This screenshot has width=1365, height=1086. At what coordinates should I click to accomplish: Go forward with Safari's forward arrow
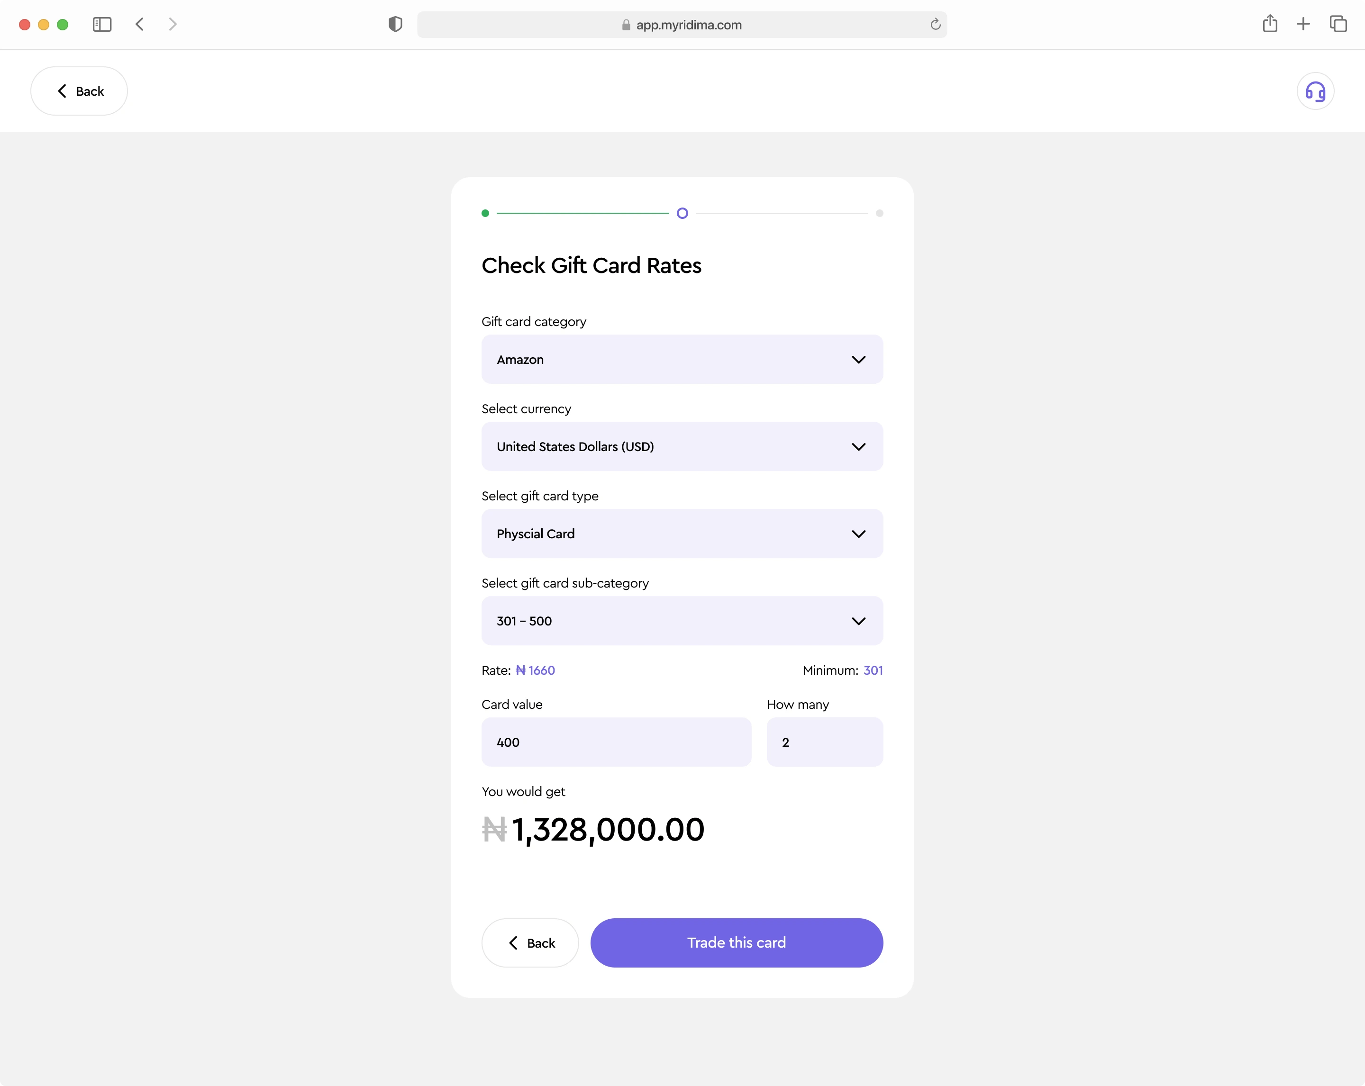(172, 25)
